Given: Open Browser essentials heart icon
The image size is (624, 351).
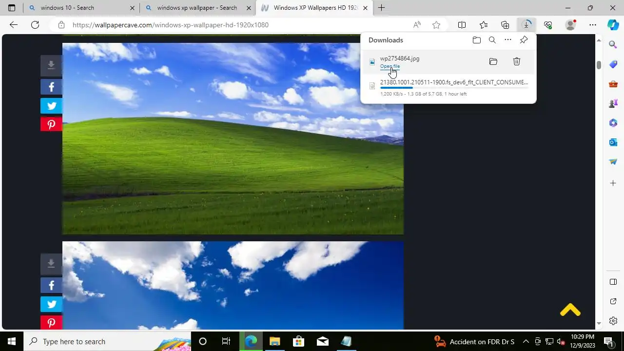Looking at the screenshot, I should tap(548, 25).
